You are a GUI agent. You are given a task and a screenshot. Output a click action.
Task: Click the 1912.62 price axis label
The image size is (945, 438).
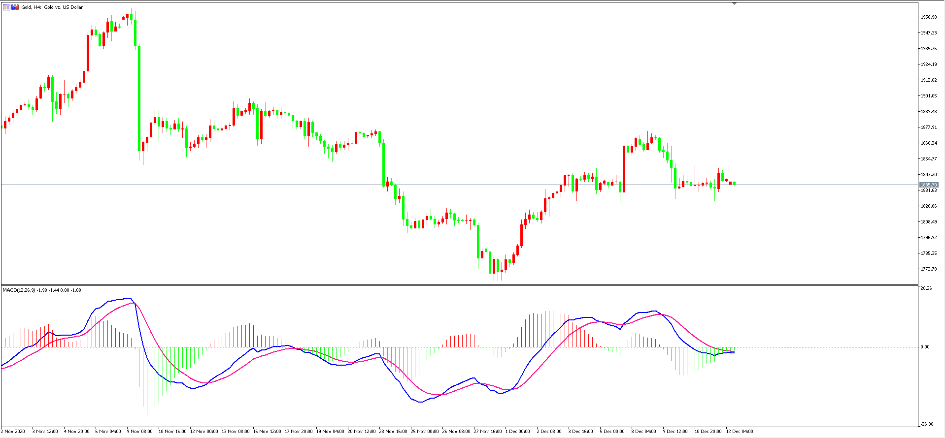[x=929, y=80]
